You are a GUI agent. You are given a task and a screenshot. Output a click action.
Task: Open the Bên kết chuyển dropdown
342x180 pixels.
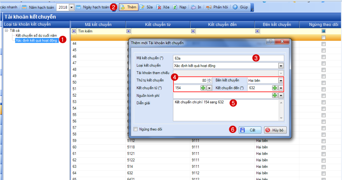[281, 81]
